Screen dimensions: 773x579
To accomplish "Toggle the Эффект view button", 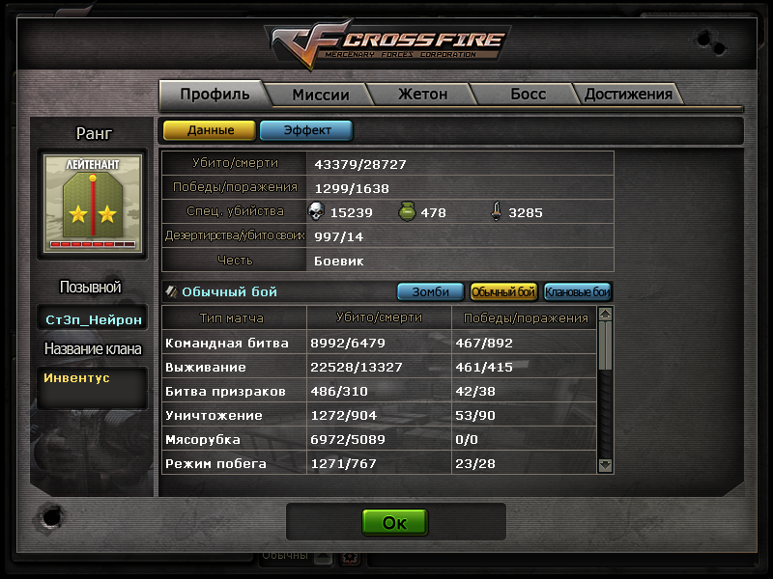I will (306, 130).
